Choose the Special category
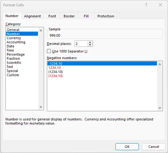 coord(22,71)
